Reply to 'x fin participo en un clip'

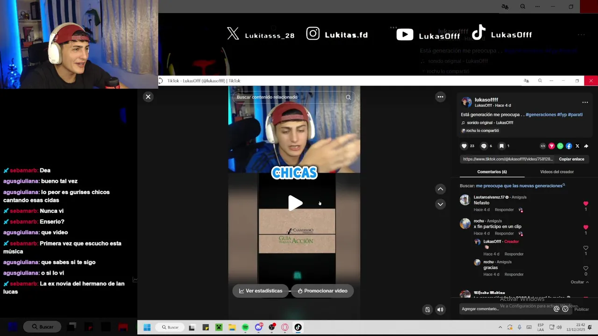click(504, 233)
